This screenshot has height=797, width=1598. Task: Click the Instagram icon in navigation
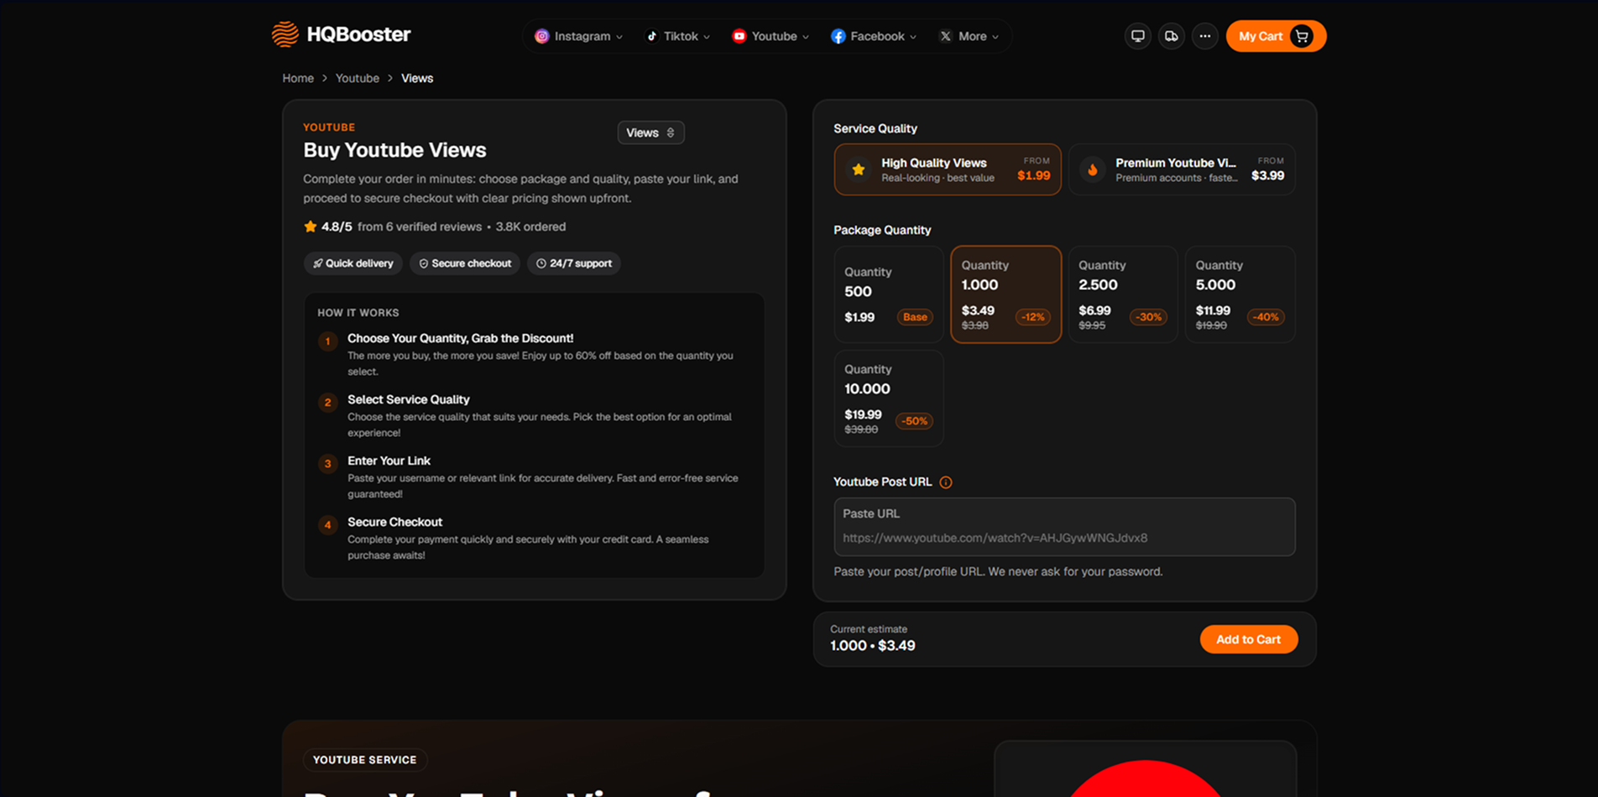(x=542, y=36)
